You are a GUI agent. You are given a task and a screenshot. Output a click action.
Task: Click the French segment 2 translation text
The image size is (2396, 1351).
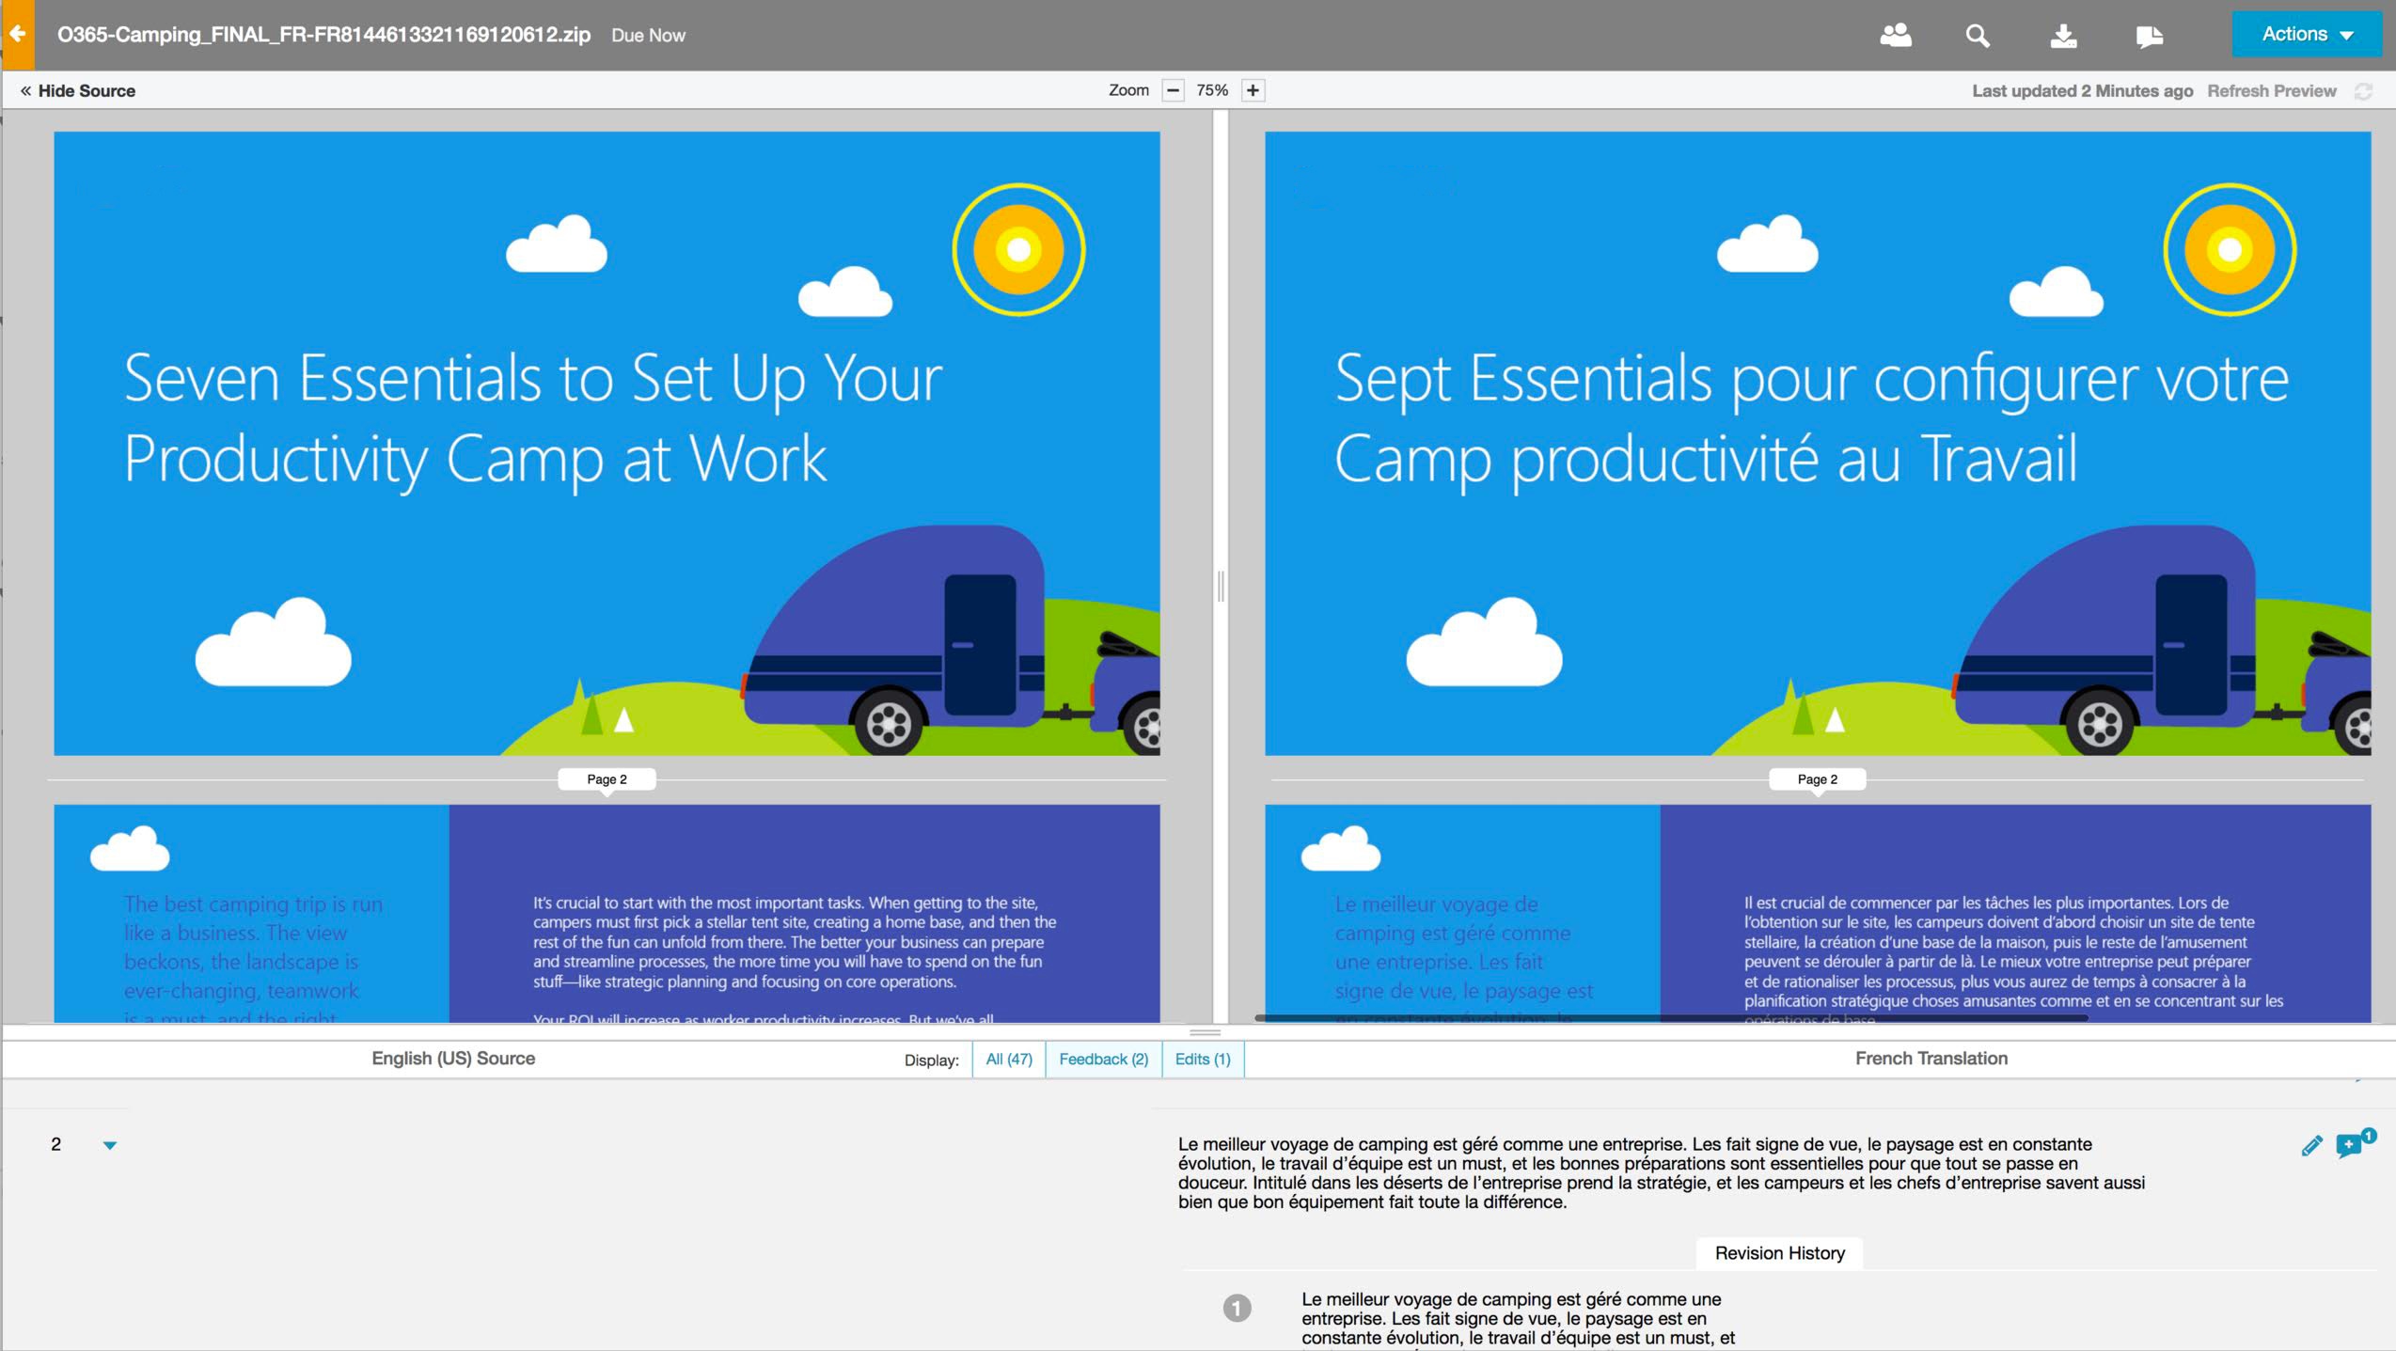(1662, 1172)
